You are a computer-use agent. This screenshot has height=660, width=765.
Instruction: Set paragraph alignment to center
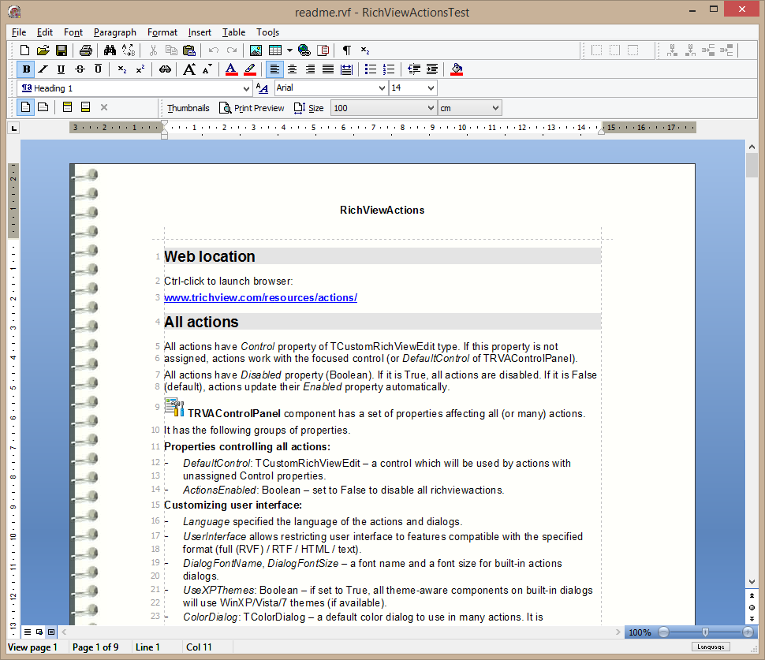[293, 69]
